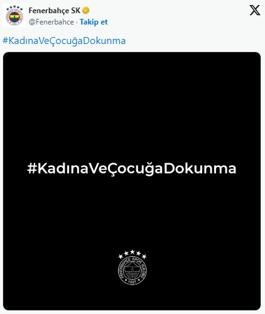Open the black embedded tweet image
This screenshot has width=265, height=314.
[x=132, y=181]
